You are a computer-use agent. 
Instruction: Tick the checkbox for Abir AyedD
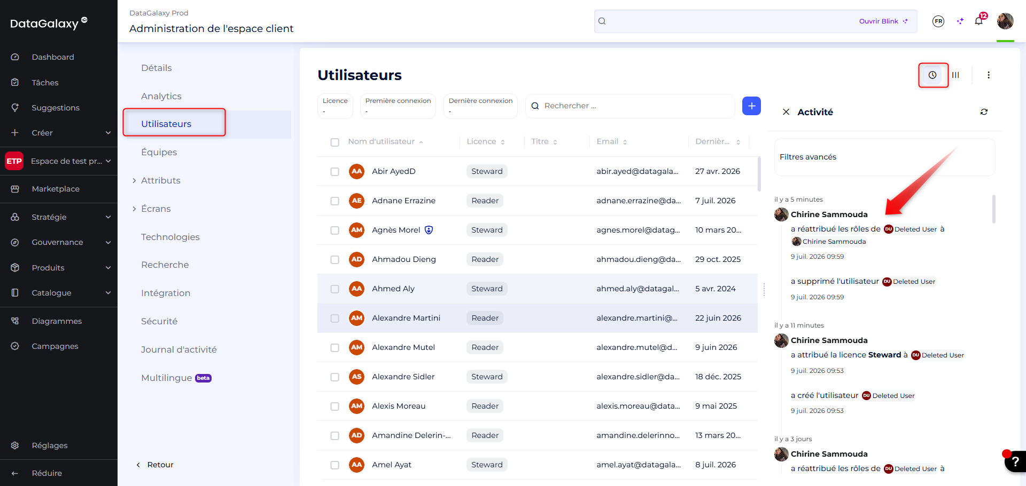point(335,172)
